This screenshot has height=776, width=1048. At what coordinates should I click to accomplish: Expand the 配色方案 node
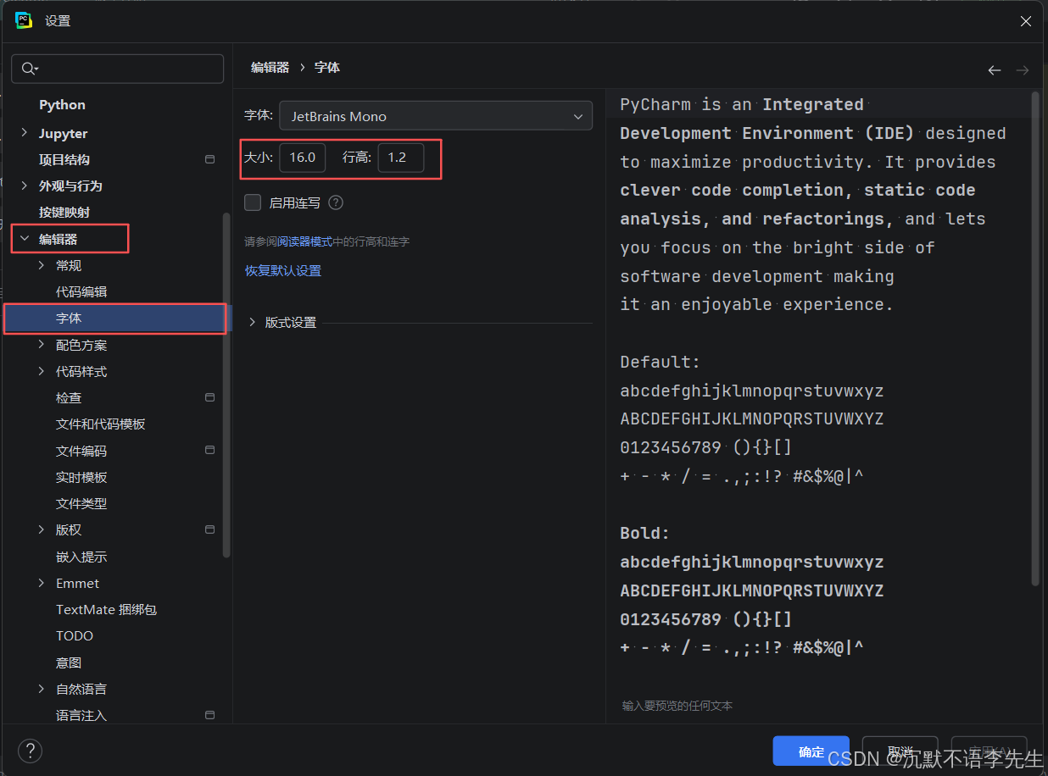click(x=42, y=345)
